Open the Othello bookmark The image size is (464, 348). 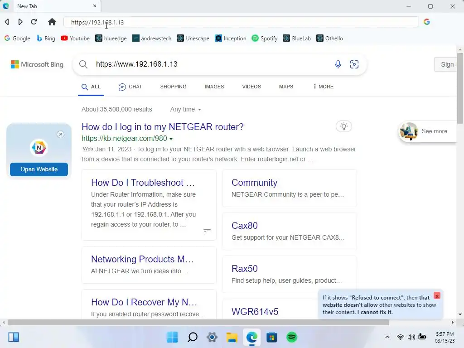coord(330,38)
